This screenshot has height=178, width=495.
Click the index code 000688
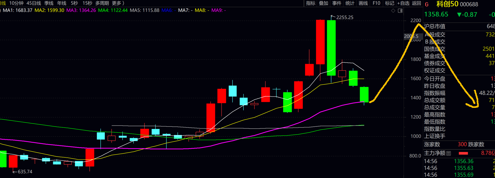click(x=469, y=4)
